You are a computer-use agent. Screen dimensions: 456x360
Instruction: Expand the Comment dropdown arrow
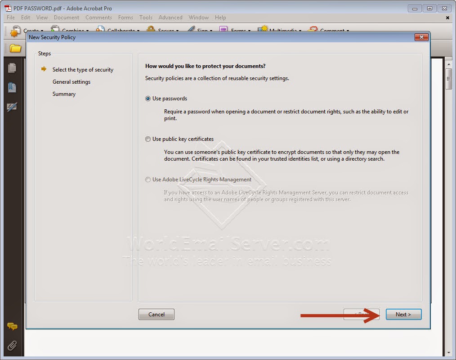coord(348,31)
